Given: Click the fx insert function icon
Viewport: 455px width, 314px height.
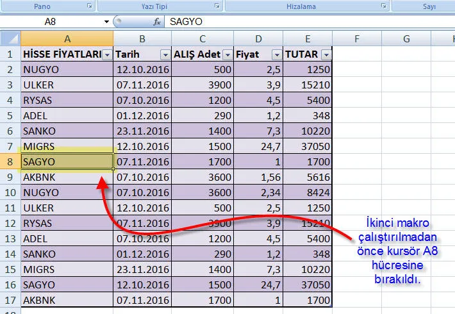Looking at the screenshot, I should [x=156, y=22].
